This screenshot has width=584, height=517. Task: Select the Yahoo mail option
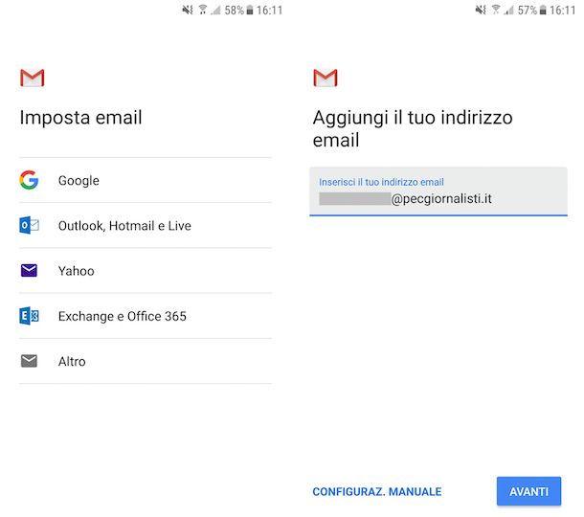click(146, 271)
